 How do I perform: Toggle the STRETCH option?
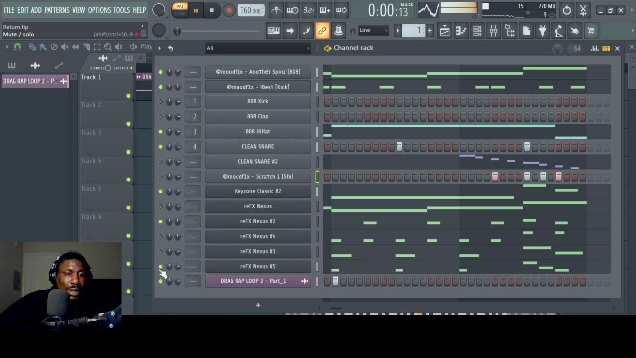click(131, 68)
